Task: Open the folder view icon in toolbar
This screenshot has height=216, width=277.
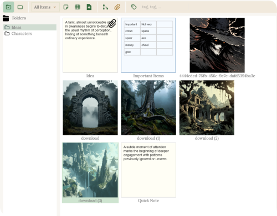Action: [20, 7]
